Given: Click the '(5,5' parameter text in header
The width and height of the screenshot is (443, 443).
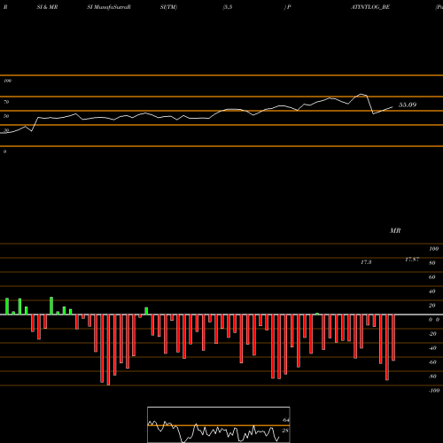Looking at the screenshot, I should coord(228,7).
